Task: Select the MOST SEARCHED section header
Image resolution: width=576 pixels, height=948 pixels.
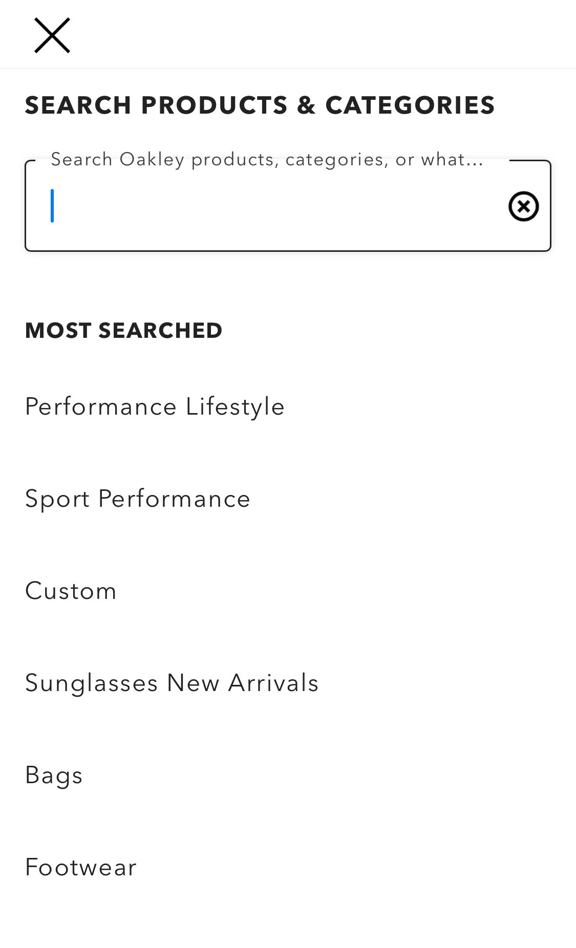Action: coord(123,330)
